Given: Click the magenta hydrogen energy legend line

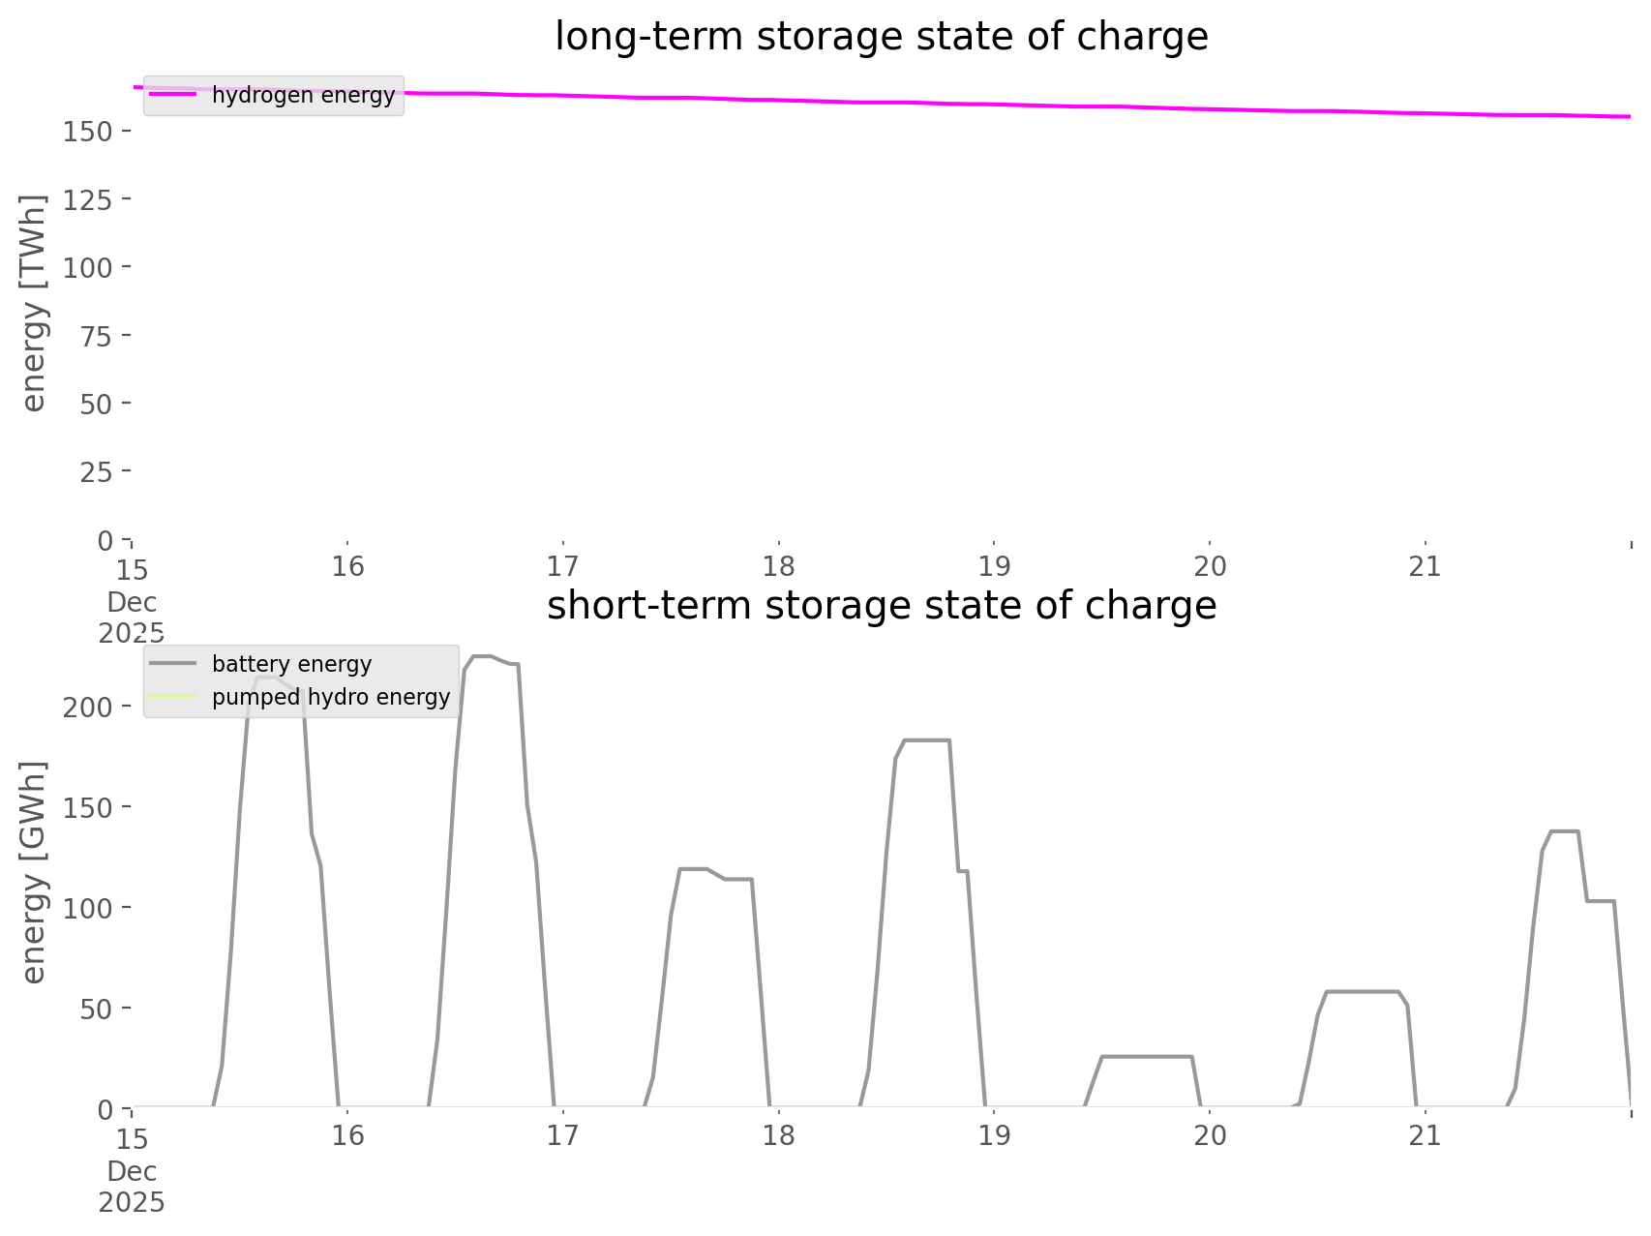Looking at the screenshot, I should [x=172, y=95].
